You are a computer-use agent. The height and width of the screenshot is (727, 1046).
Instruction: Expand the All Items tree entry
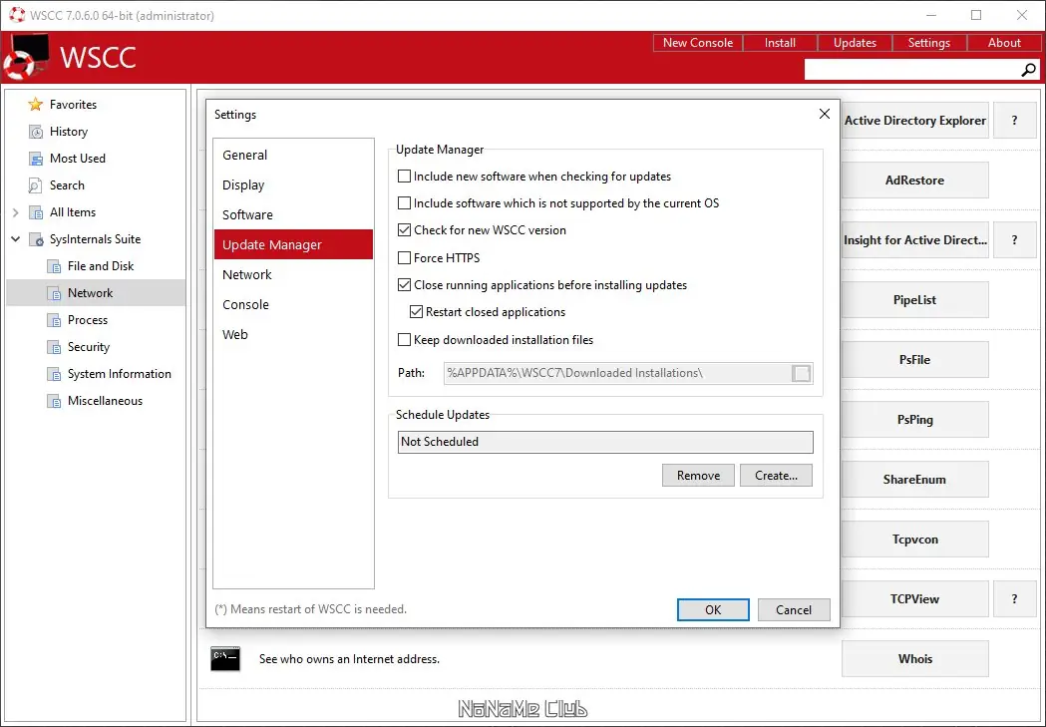pos(16,211)
